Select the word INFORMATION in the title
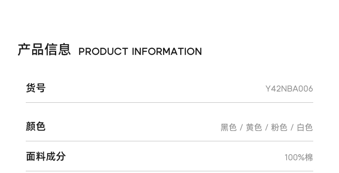 tap(166, 52)
